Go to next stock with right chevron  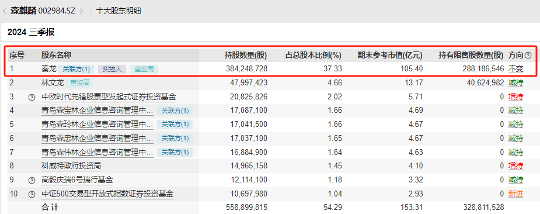(81, 11)
